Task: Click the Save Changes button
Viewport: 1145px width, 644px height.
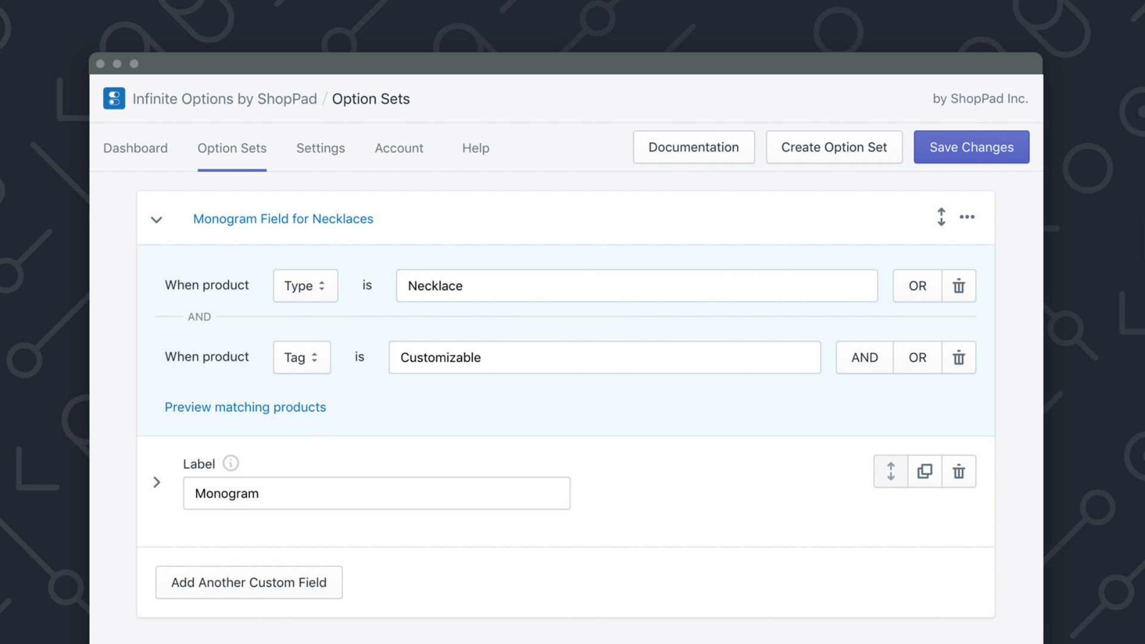Action: (x=971, y=147)
